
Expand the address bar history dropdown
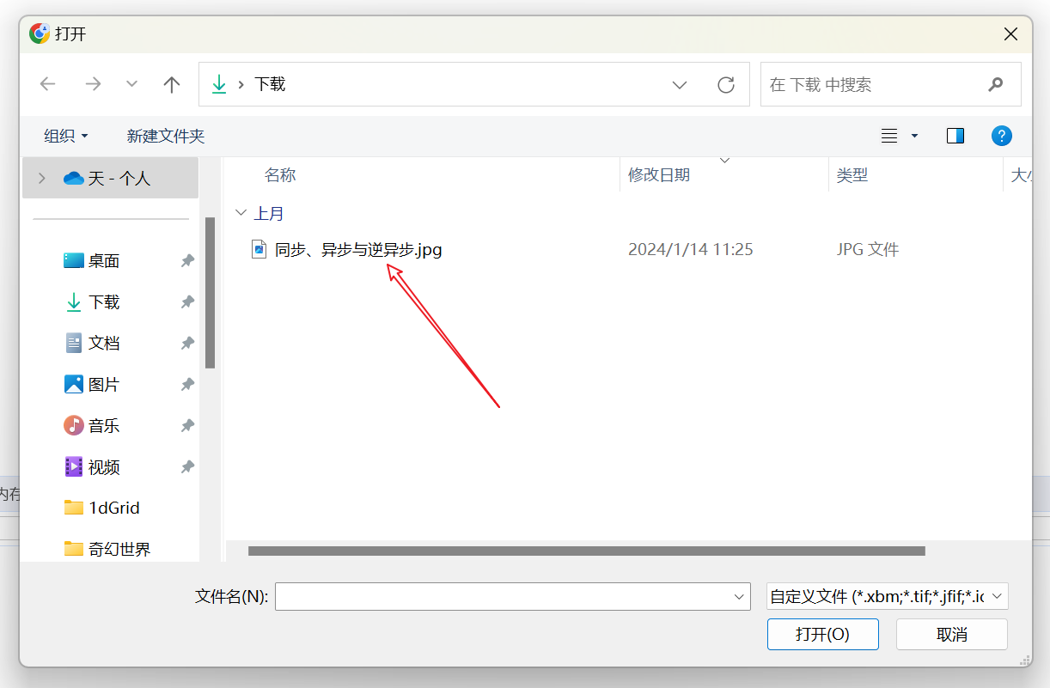pyautogui.click(x=680, y=84)
